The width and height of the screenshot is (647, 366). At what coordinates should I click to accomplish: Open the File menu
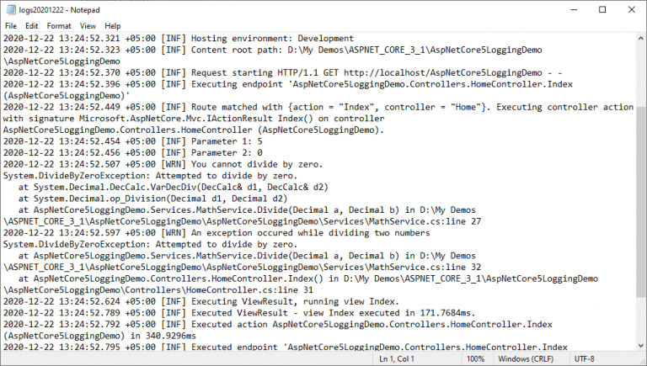(x=11, y=26)
